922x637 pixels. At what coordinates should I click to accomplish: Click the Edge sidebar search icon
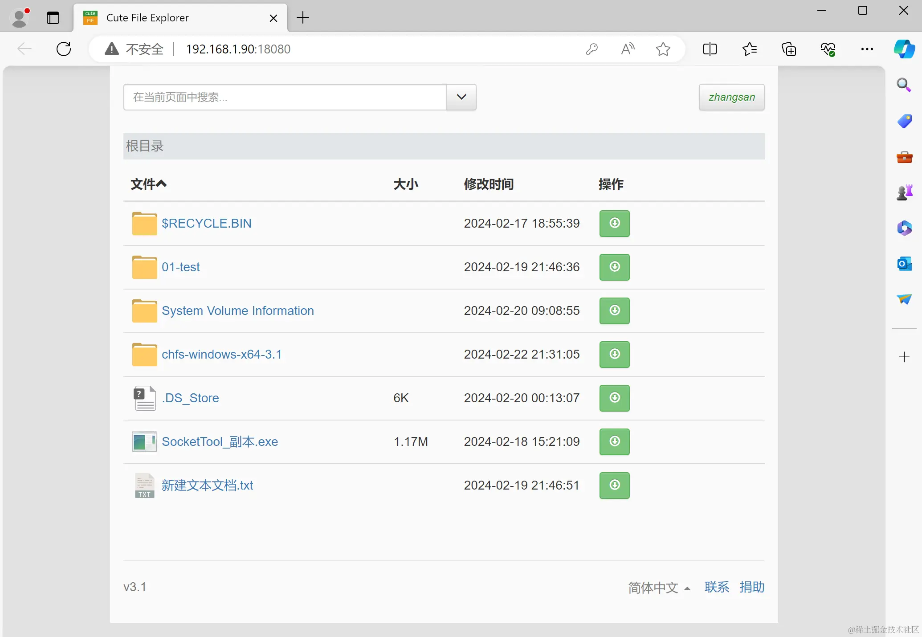tap(904, 85)
